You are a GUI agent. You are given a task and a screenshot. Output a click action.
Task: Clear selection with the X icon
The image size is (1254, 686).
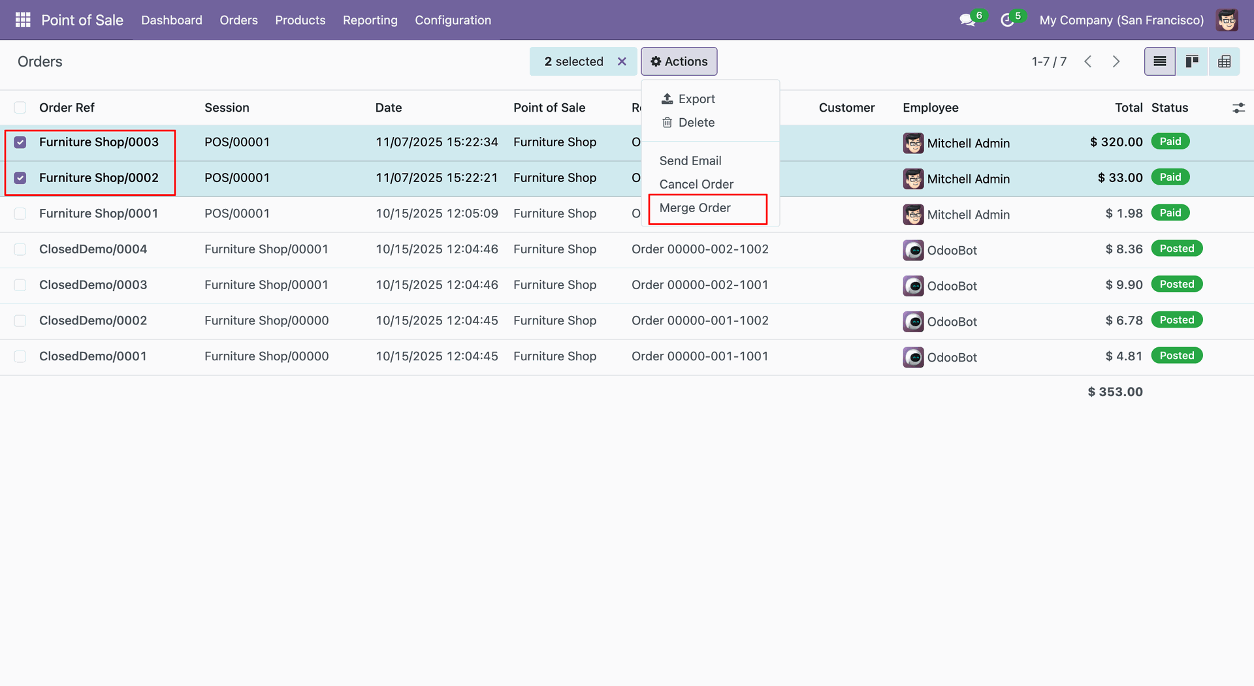[622, 61]
